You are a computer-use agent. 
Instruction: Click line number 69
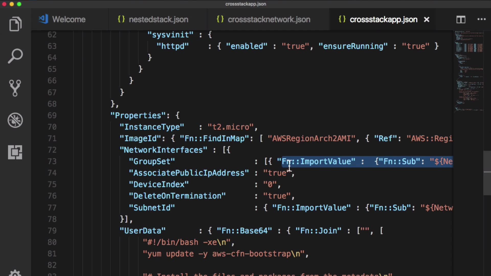52,116
